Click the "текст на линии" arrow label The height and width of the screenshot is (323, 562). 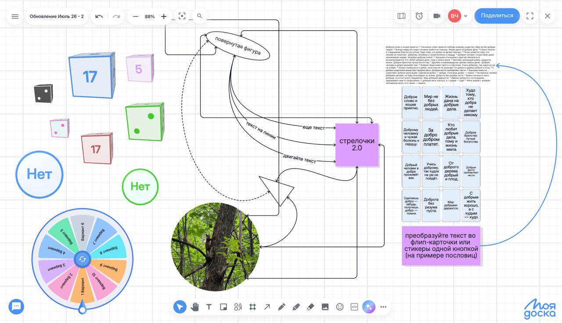click(x=261, y=130)
